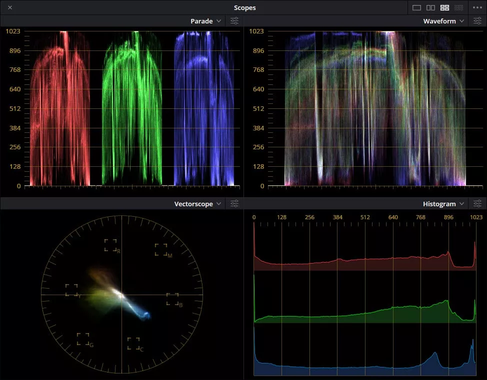Open the Parade scope type dropdown
Screen dimensions: 487x380
pos(218,20)
